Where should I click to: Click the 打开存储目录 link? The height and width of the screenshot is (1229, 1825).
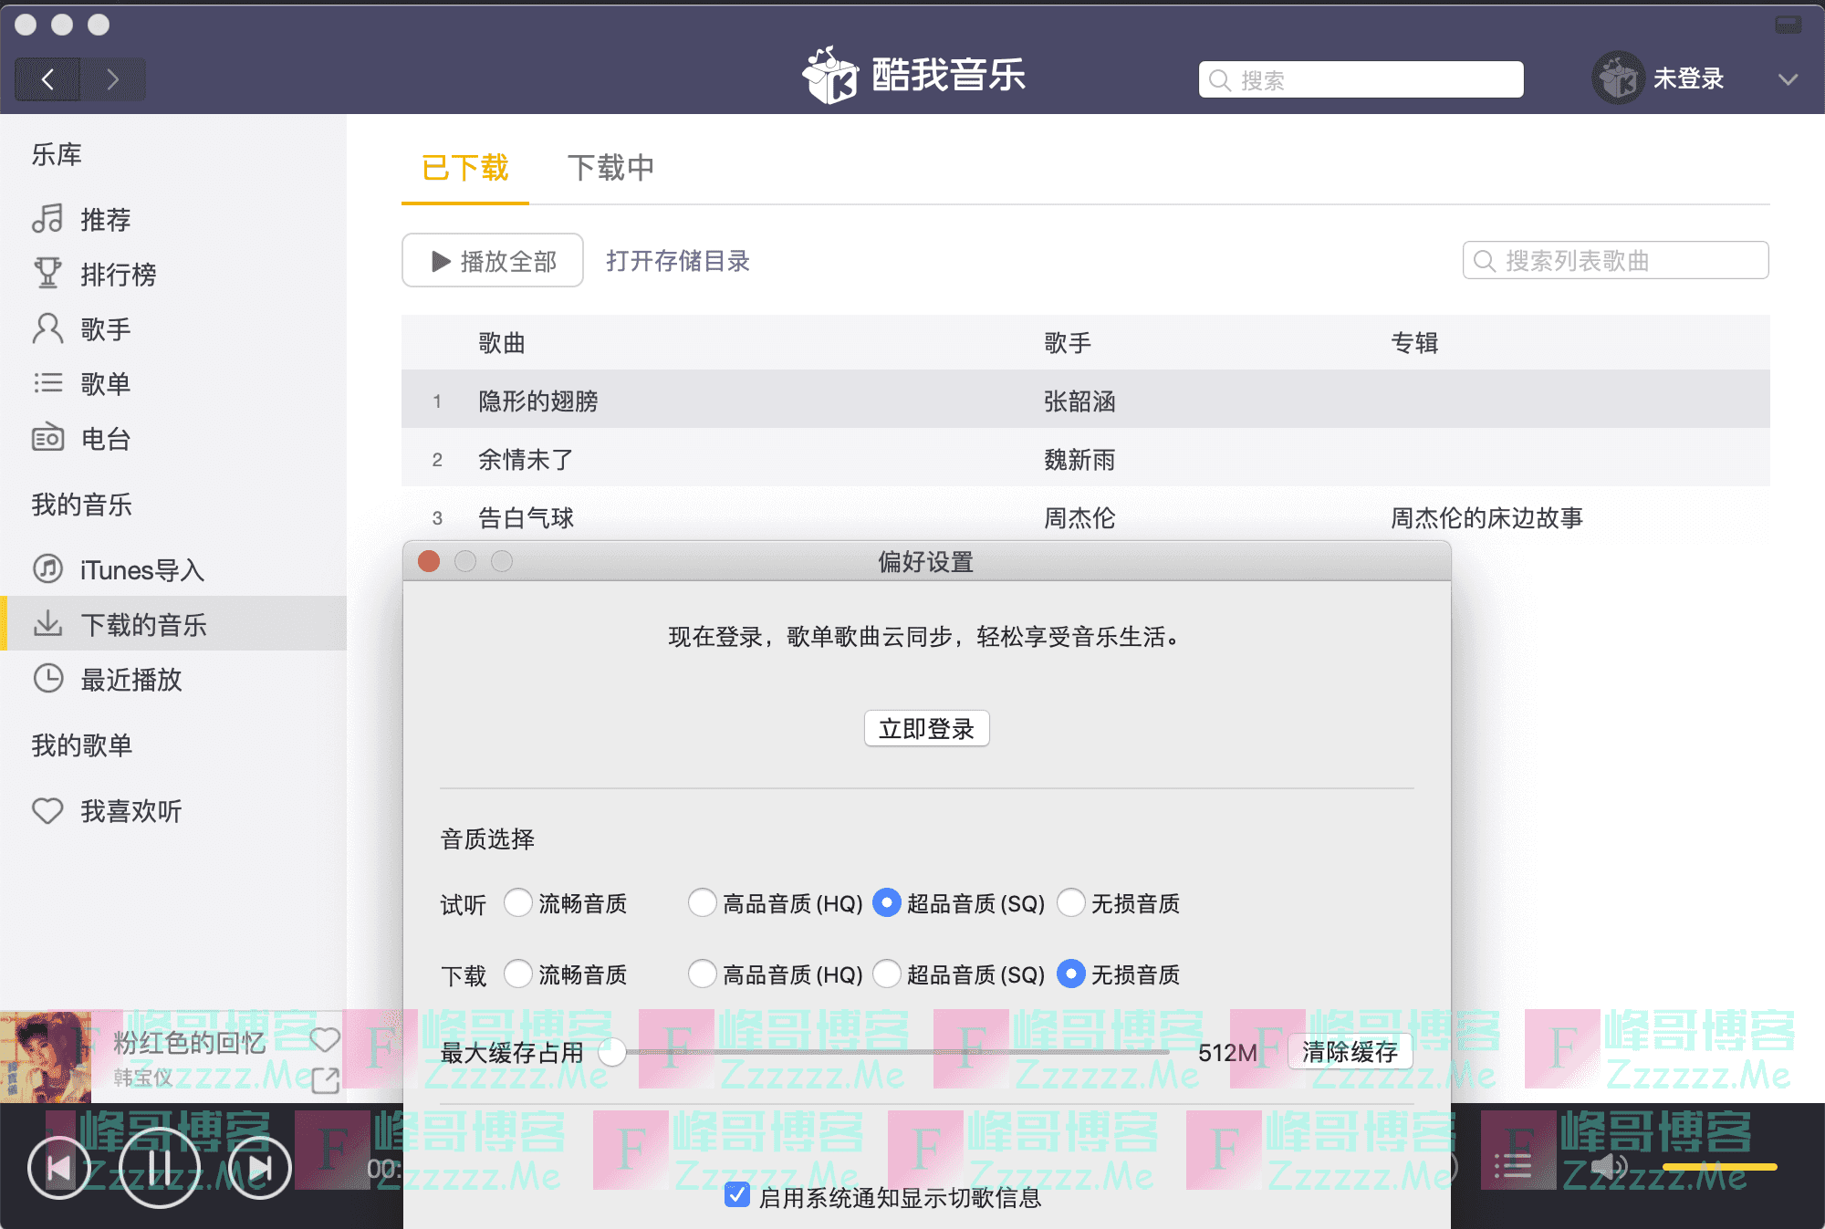click(x=678, y=261)
